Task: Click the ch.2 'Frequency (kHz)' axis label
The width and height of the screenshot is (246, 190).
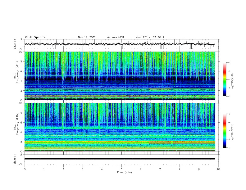Action: point(17,124)
